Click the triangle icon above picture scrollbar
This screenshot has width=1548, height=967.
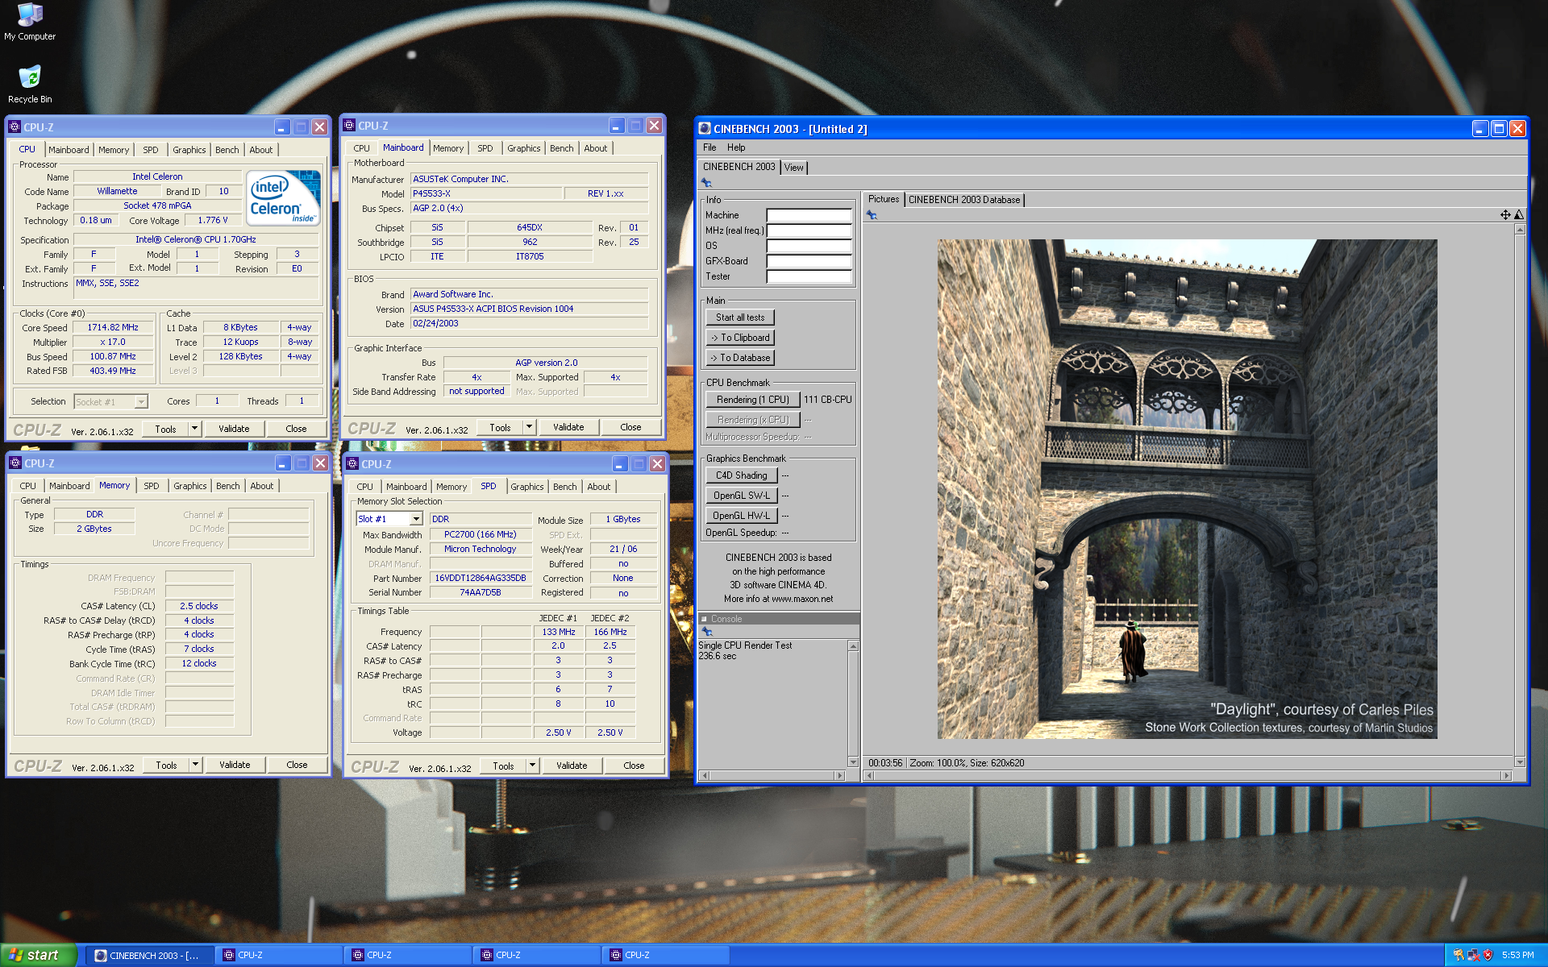(1519, 215)
